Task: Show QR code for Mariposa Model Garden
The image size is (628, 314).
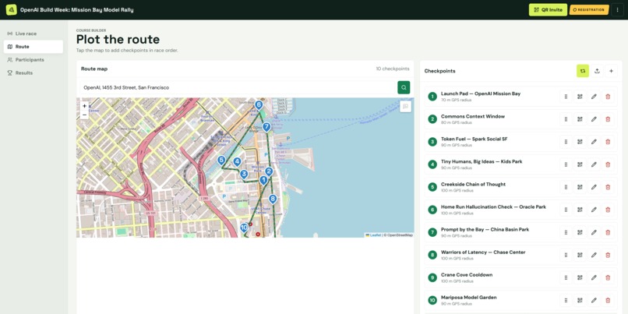Action: [x=580, y=300]
